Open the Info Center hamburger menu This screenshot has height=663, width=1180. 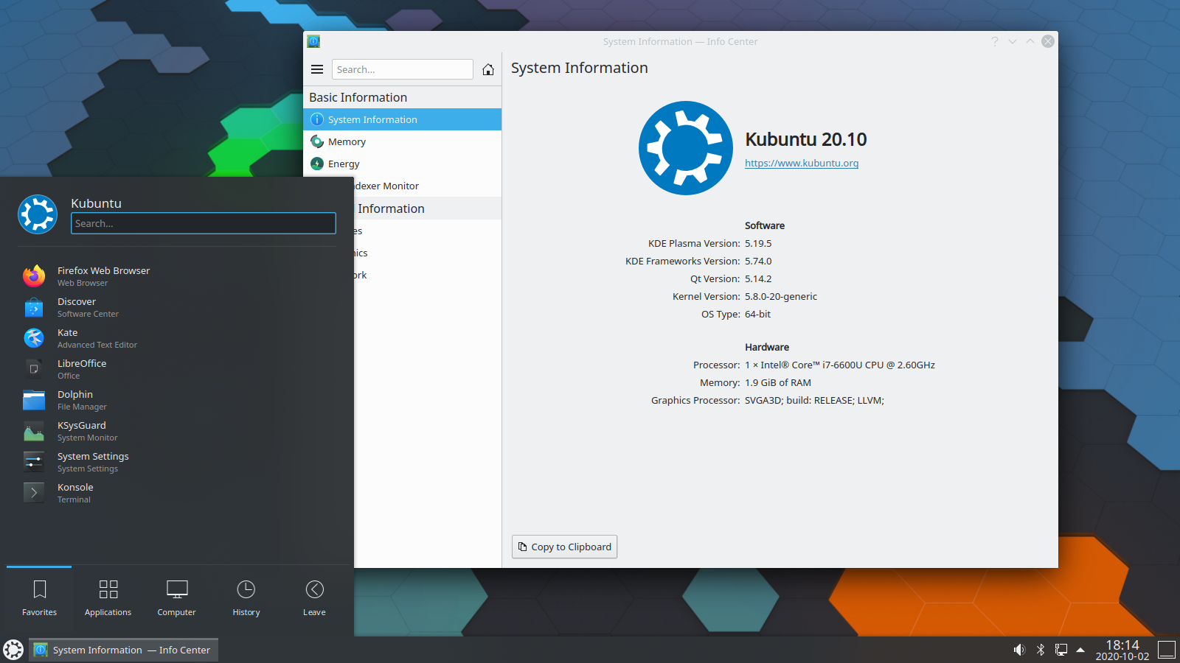(317, 69)
